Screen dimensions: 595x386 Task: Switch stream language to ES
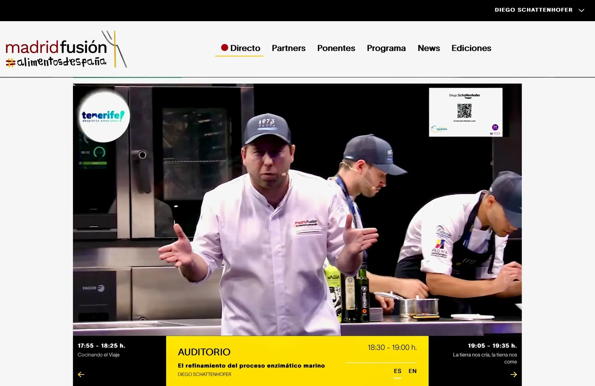(x=398, y=371)
